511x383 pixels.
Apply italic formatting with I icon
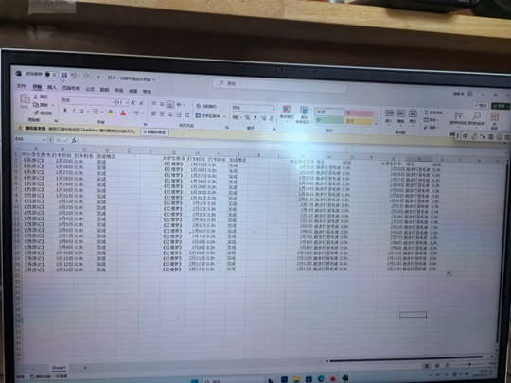pyautogui.click(x=74, y=111)
